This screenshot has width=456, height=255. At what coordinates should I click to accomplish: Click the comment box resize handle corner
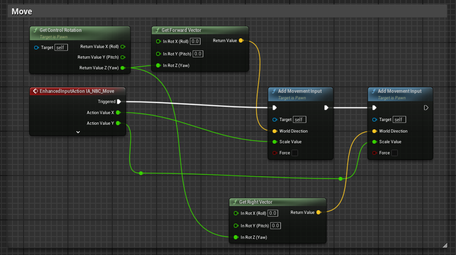click(x=445, y=245)
